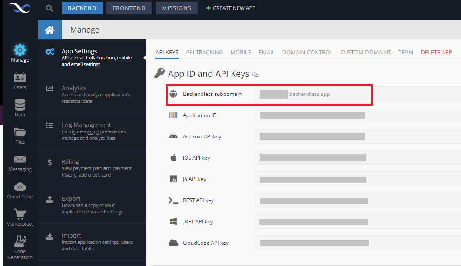Select the MOBILE tab

coord(241,52)
